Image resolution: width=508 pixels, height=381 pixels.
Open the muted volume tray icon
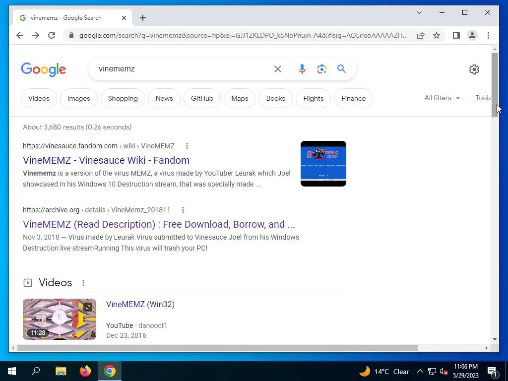(444, 371)
